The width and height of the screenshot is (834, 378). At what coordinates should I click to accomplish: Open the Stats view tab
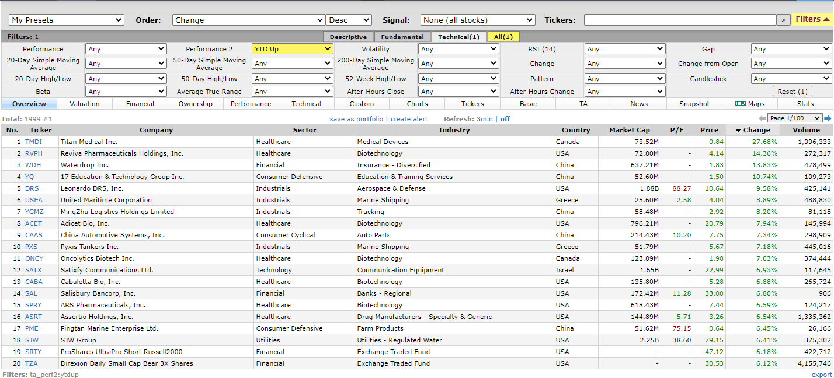(x=805, y=104)
